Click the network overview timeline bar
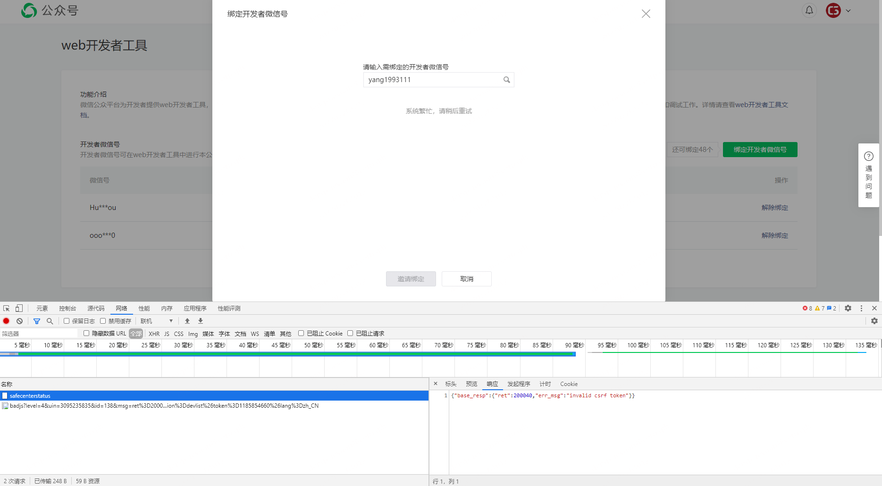 288,354
